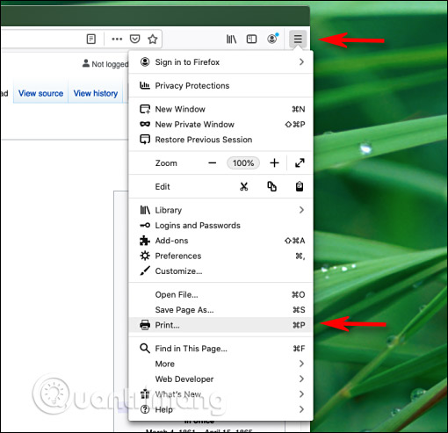Open Firefox Account toolbar icon
Viewport: 448px width, 433px height.
(272, 39)
